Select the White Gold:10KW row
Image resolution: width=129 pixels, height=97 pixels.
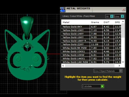91,55
